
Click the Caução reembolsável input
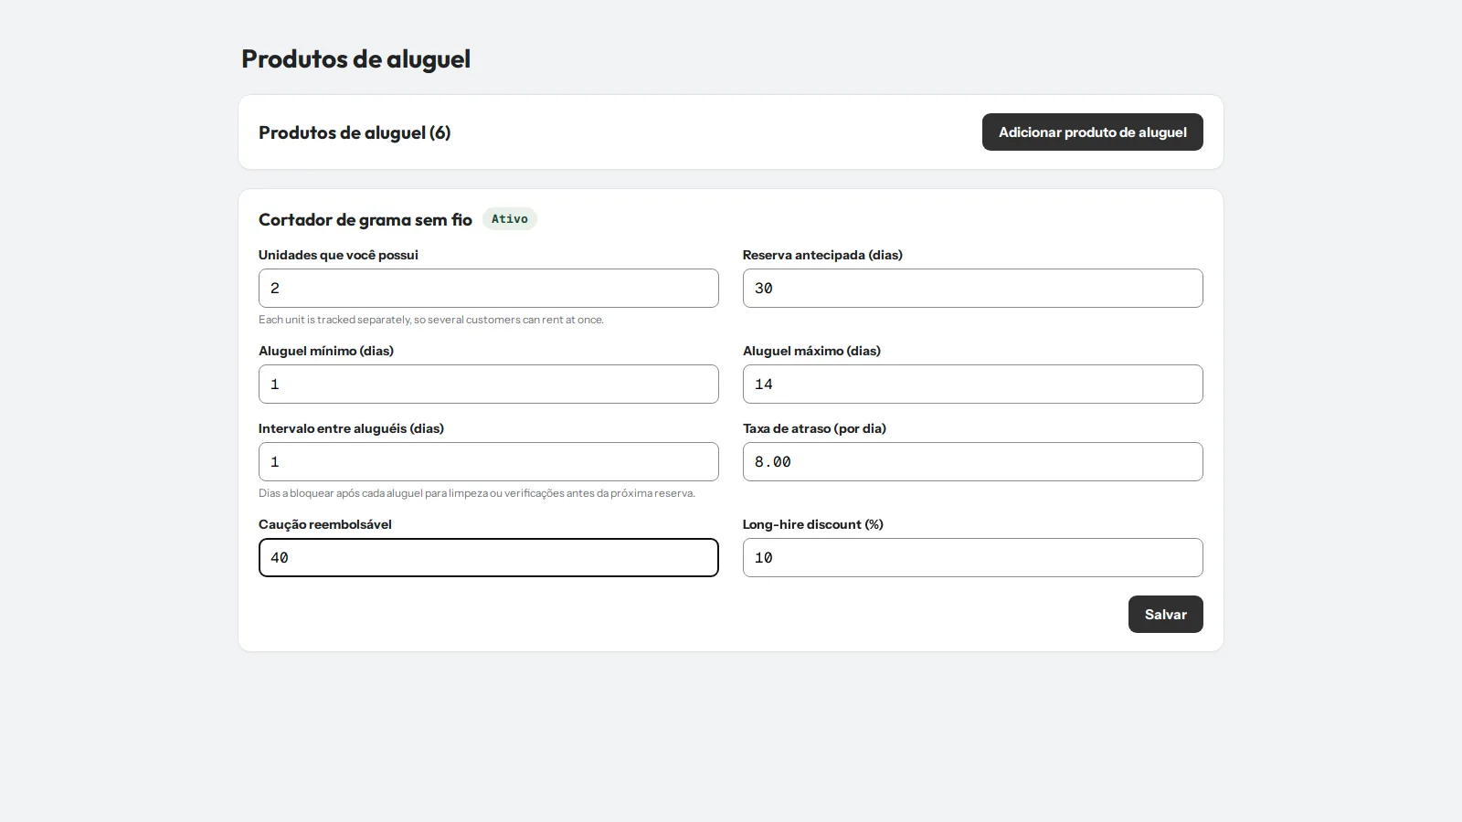click(489, 558)
